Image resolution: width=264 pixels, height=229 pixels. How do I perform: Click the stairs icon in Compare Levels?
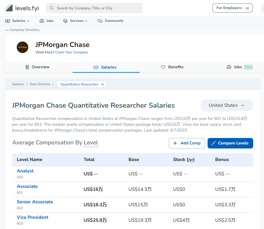213,143
